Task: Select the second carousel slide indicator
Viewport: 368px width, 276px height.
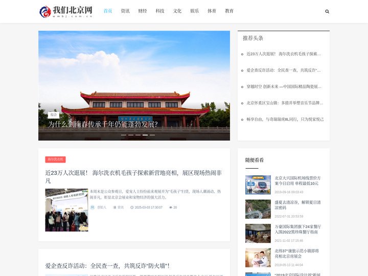Action: click(131, 135)
